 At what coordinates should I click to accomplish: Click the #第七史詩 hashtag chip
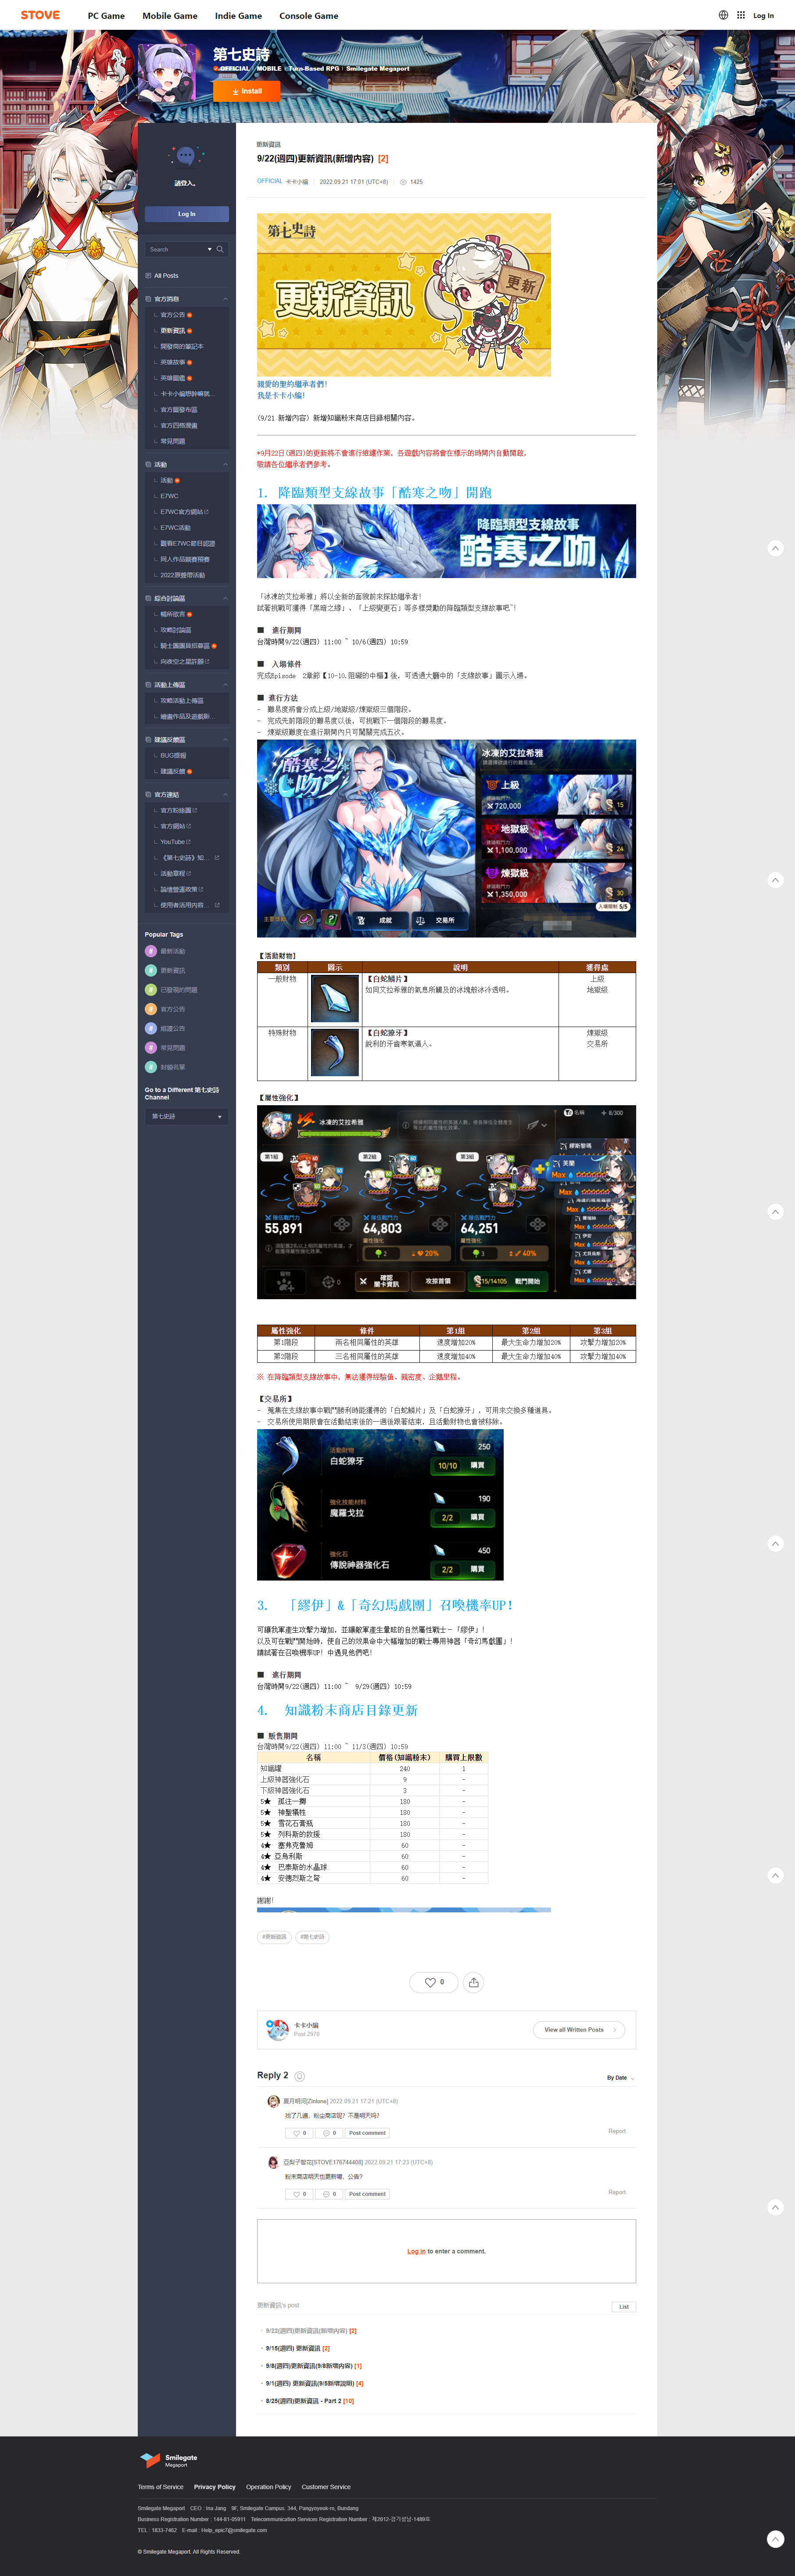[312, 1937]
